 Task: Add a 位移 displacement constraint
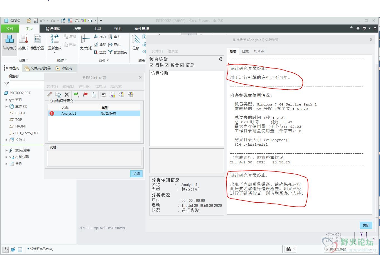click(x=136, y=42)
